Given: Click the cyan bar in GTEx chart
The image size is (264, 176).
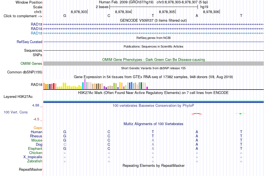Looking at the screenshot, I should click(x=83, y=86).
